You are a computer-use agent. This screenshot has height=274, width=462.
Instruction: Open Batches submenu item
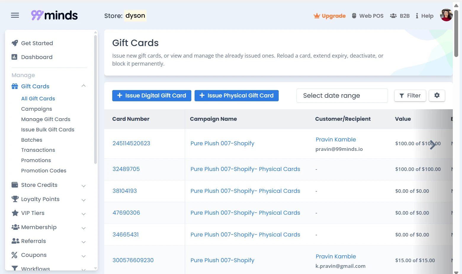pos(32,140)
